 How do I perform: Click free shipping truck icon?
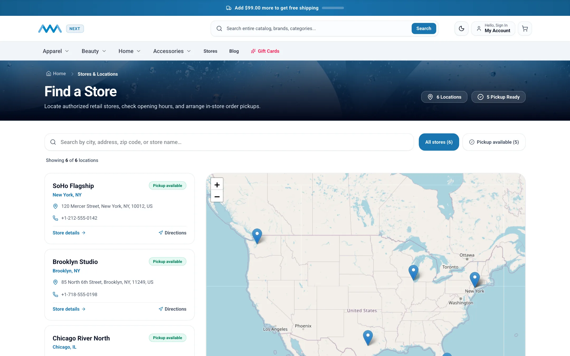pos(229,8)
